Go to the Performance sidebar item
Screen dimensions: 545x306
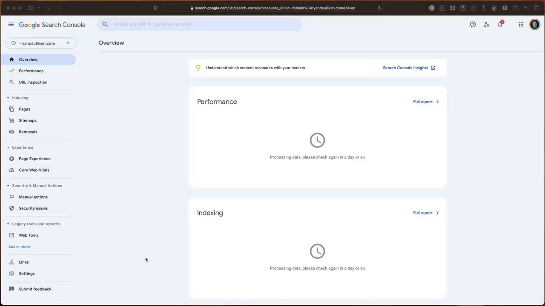click(31, 71)
